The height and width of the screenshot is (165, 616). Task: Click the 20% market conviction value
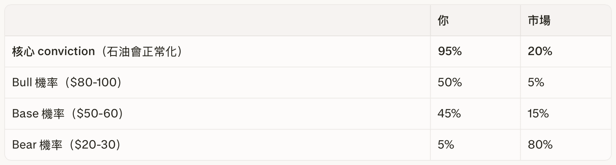tap(540, 52)
